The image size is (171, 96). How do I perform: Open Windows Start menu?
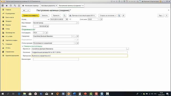[x=2, y=94]
